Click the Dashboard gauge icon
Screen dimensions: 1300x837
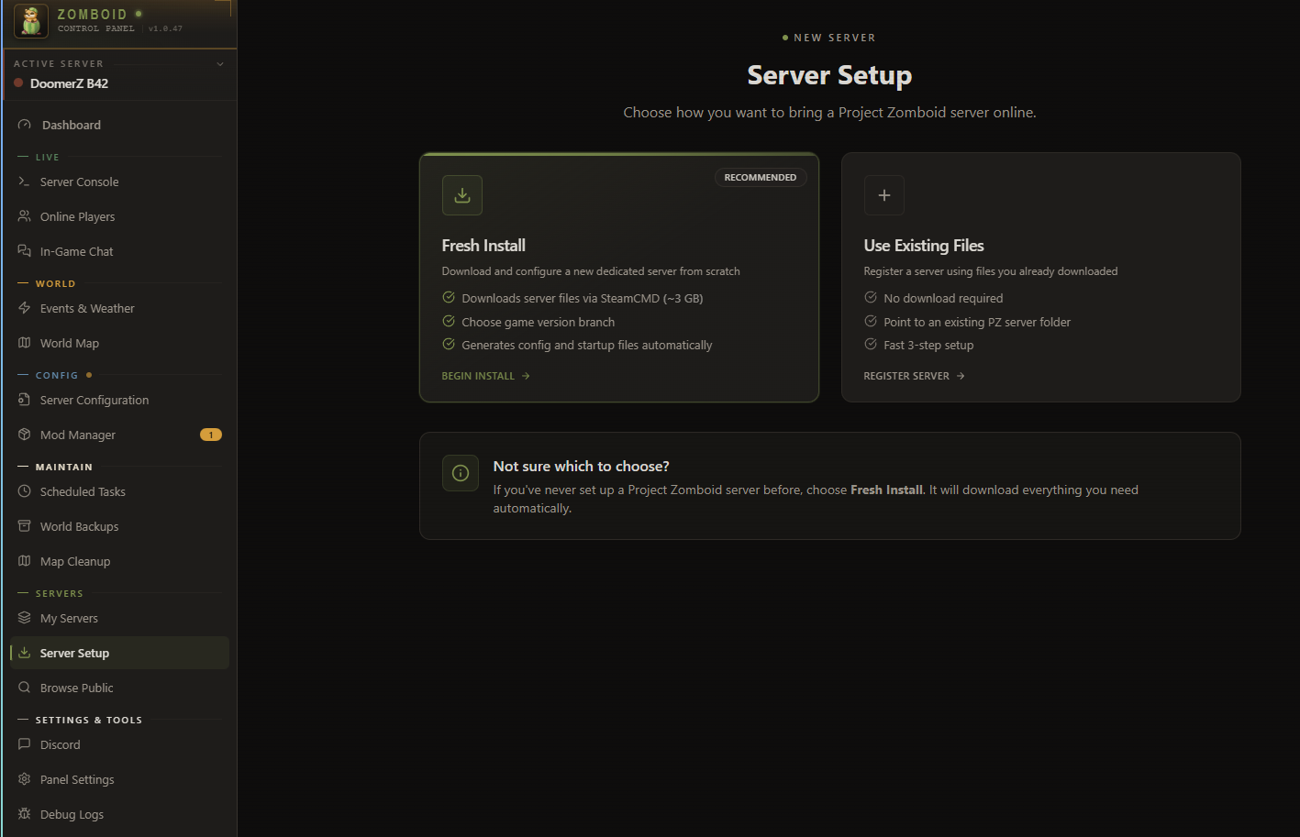(25, 125)
